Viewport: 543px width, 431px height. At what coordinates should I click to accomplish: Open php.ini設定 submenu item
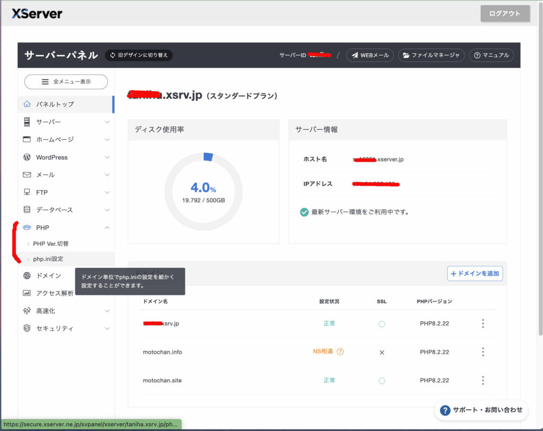click(66, 259)
